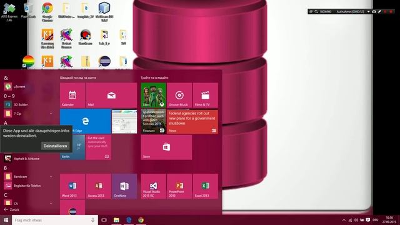The image size is (400, 225).
Task: Open the volume icon in system tray
Action: (356, 220)
